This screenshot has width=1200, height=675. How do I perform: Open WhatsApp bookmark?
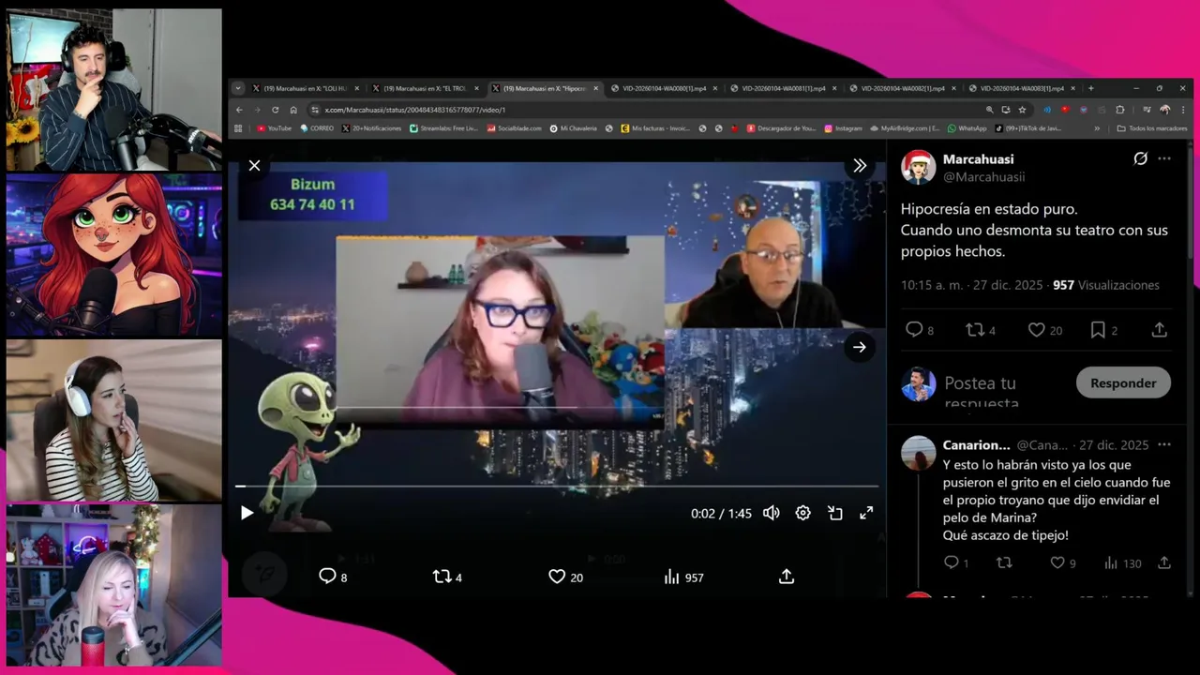coord(967,128)
